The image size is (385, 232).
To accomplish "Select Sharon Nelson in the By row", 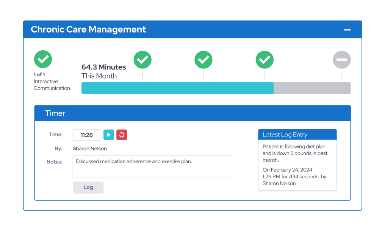I will pyautogui.click(x=90, y=148).
